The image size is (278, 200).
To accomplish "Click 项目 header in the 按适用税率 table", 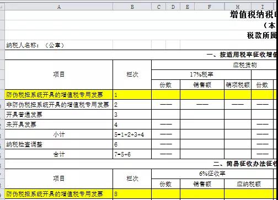I will click(58, 74).
